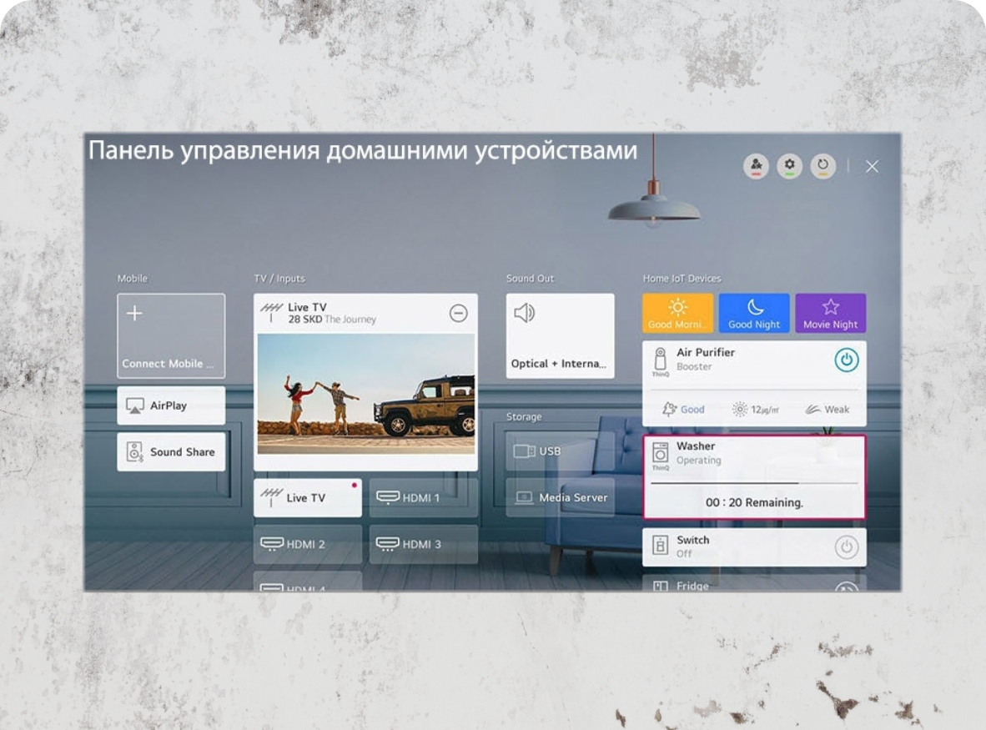Click the USB drive icon
Screen dimensions: 986x730
pos(524,451)
